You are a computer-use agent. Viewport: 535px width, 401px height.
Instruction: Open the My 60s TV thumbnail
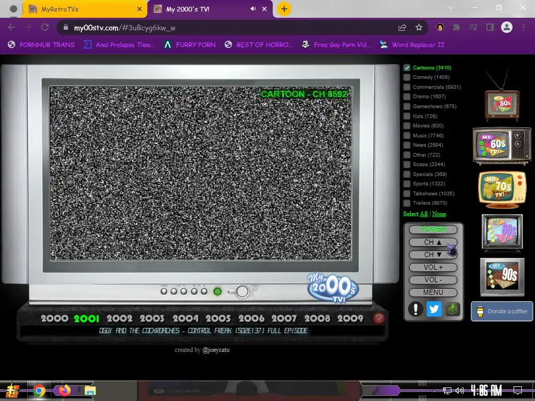click(x=502, y=146)
